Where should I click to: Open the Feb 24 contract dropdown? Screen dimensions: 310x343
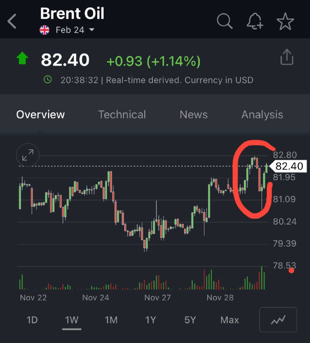tap(75, 30)
